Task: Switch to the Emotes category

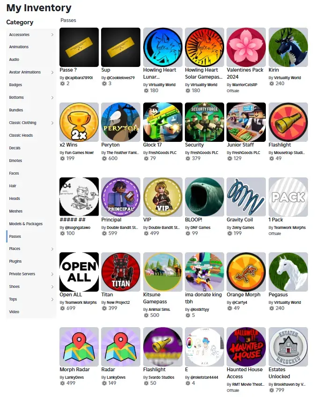Action: tap(15, 161)
